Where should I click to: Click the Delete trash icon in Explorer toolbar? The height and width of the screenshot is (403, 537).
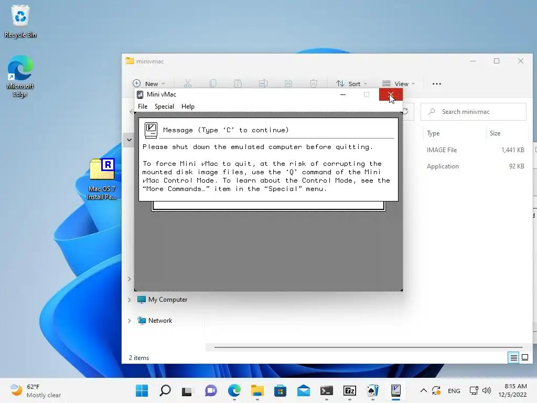coord(314,83)
